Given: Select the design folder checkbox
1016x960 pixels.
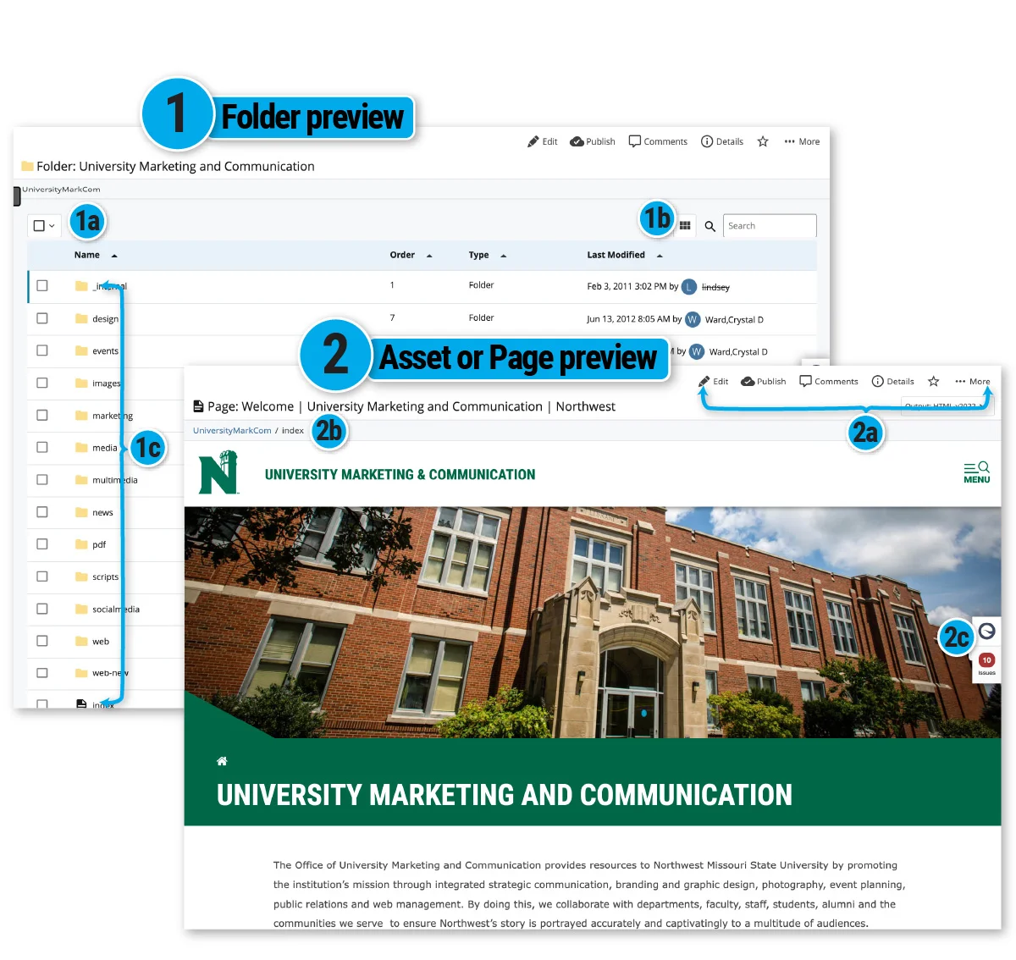Looking at the screenshot, I should tap(42, 318).
